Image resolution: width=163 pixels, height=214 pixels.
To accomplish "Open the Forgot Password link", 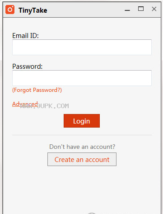I will point(37,90).
